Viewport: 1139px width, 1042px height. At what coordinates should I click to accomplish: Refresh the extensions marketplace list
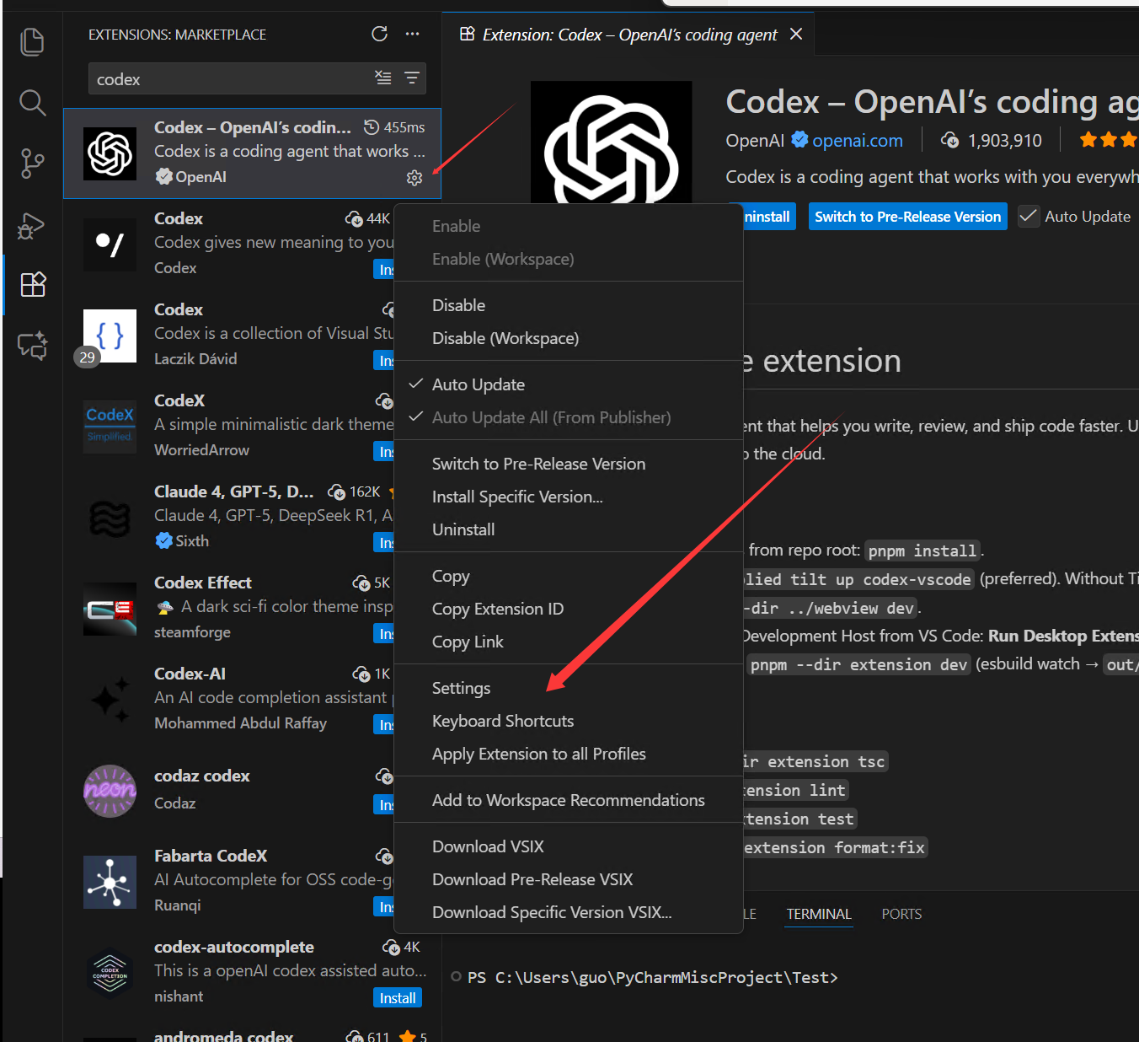pos(380,34)
